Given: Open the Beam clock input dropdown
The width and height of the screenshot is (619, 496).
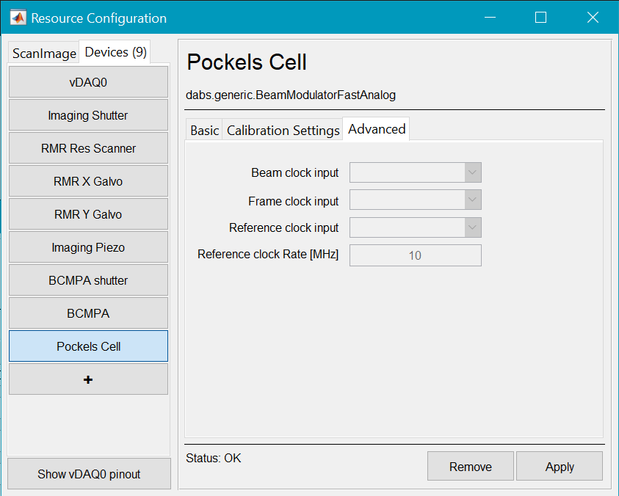Looking at the screenshot, I should tap(415, 173).
